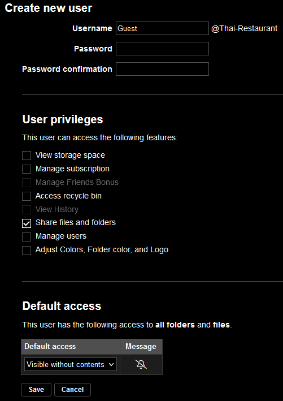
Task: Toggle the muted bell notification icon
Action: [x=141, y=364]
